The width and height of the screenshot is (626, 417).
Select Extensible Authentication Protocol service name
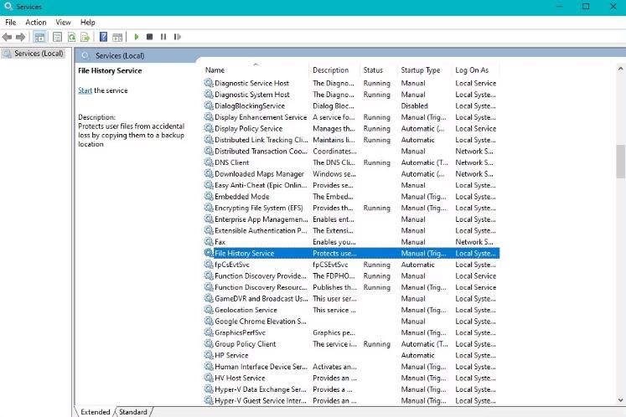tap(261, 230)
